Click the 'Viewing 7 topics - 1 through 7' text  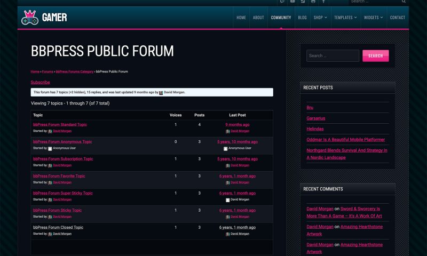pyautogui.click(x=70, y=103)
